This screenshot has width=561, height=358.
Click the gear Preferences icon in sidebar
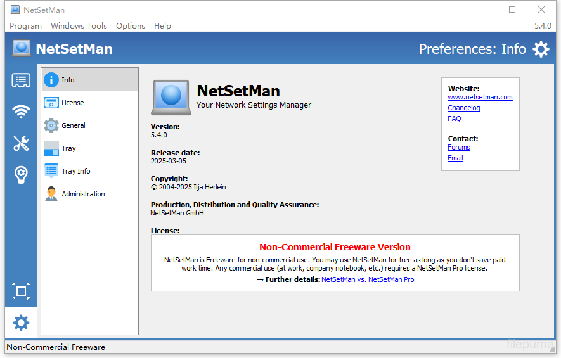coord(21,323)
